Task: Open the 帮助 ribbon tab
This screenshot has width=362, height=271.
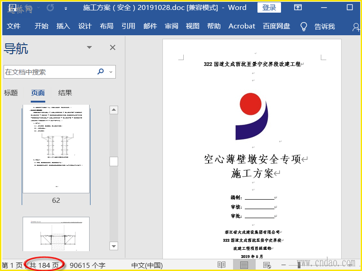Action: pos(214,26)
